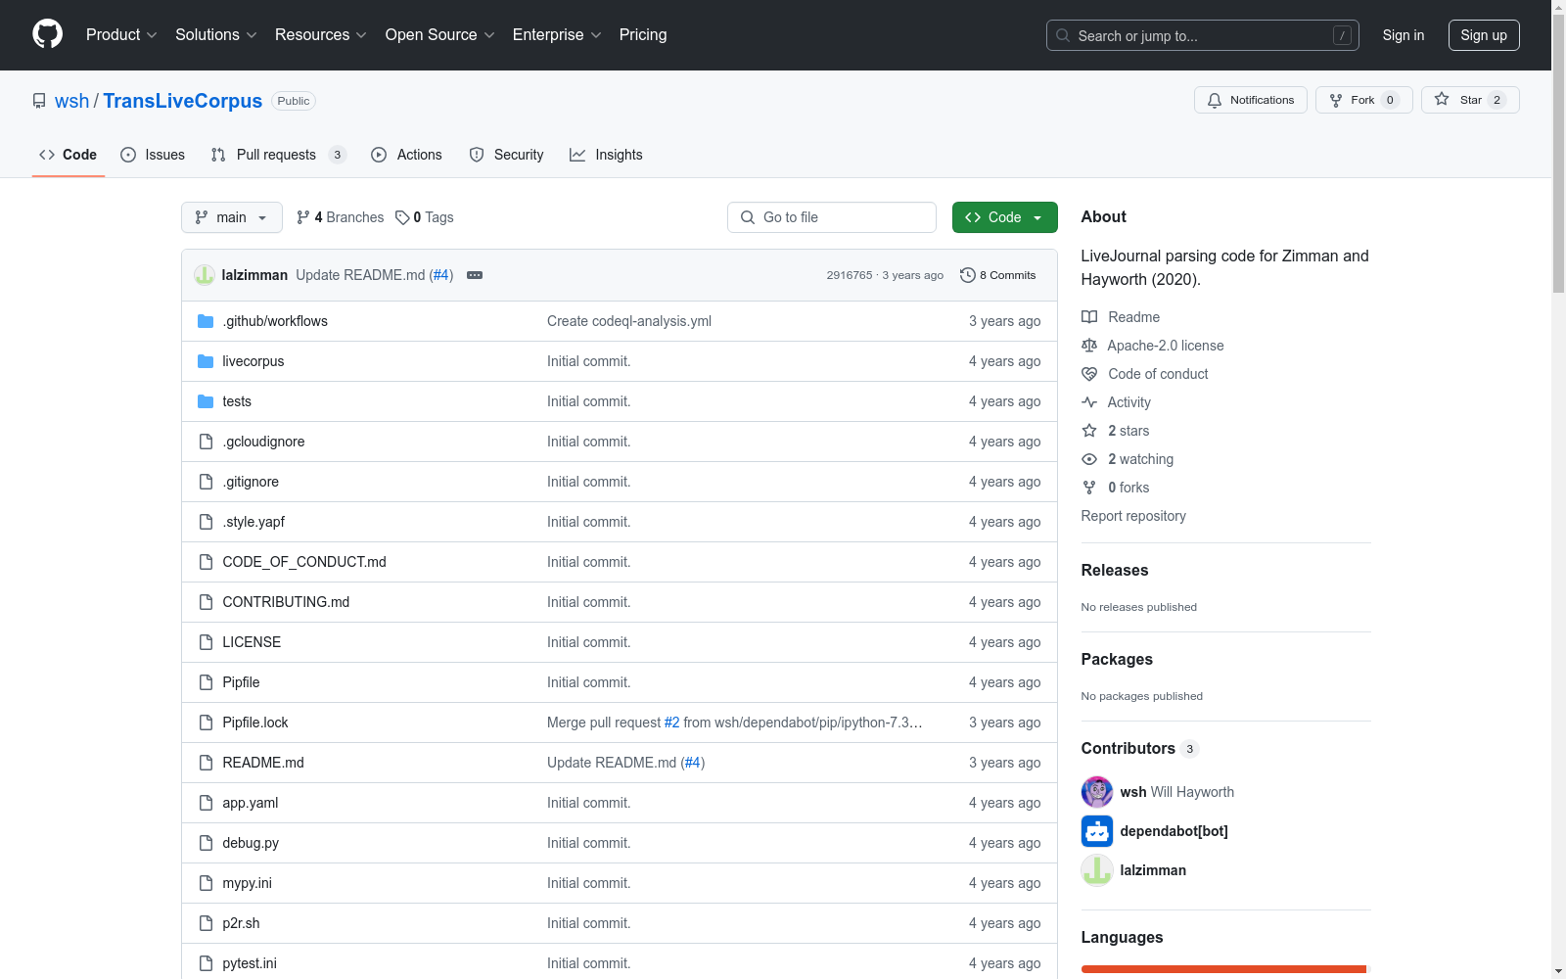
Task: Switch to the Security tab
Action: [507, 155]
